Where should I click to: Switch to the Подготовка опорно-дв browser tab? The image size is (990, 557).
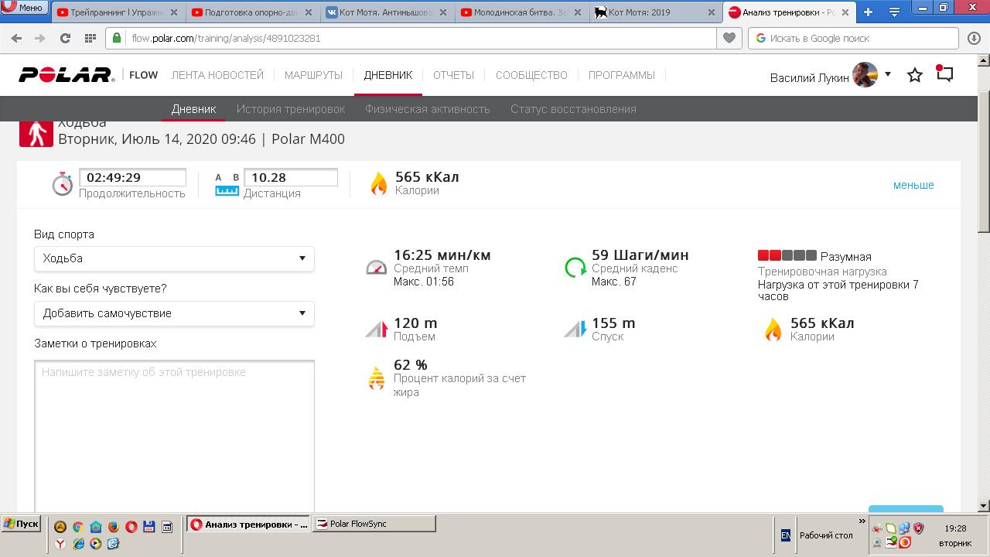(x=252, y=12)
